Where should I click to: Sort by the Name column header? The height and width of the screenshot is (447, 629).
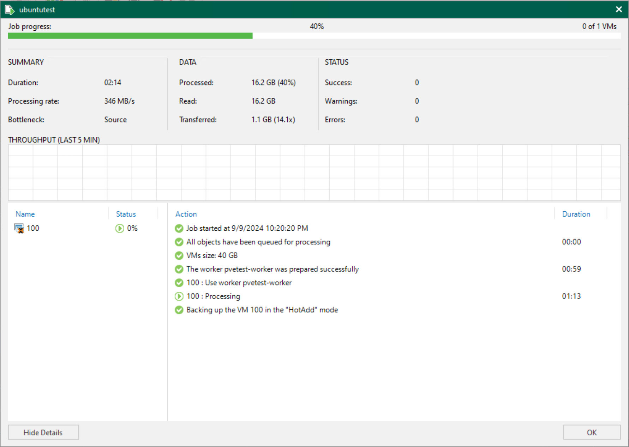point(25,214)
